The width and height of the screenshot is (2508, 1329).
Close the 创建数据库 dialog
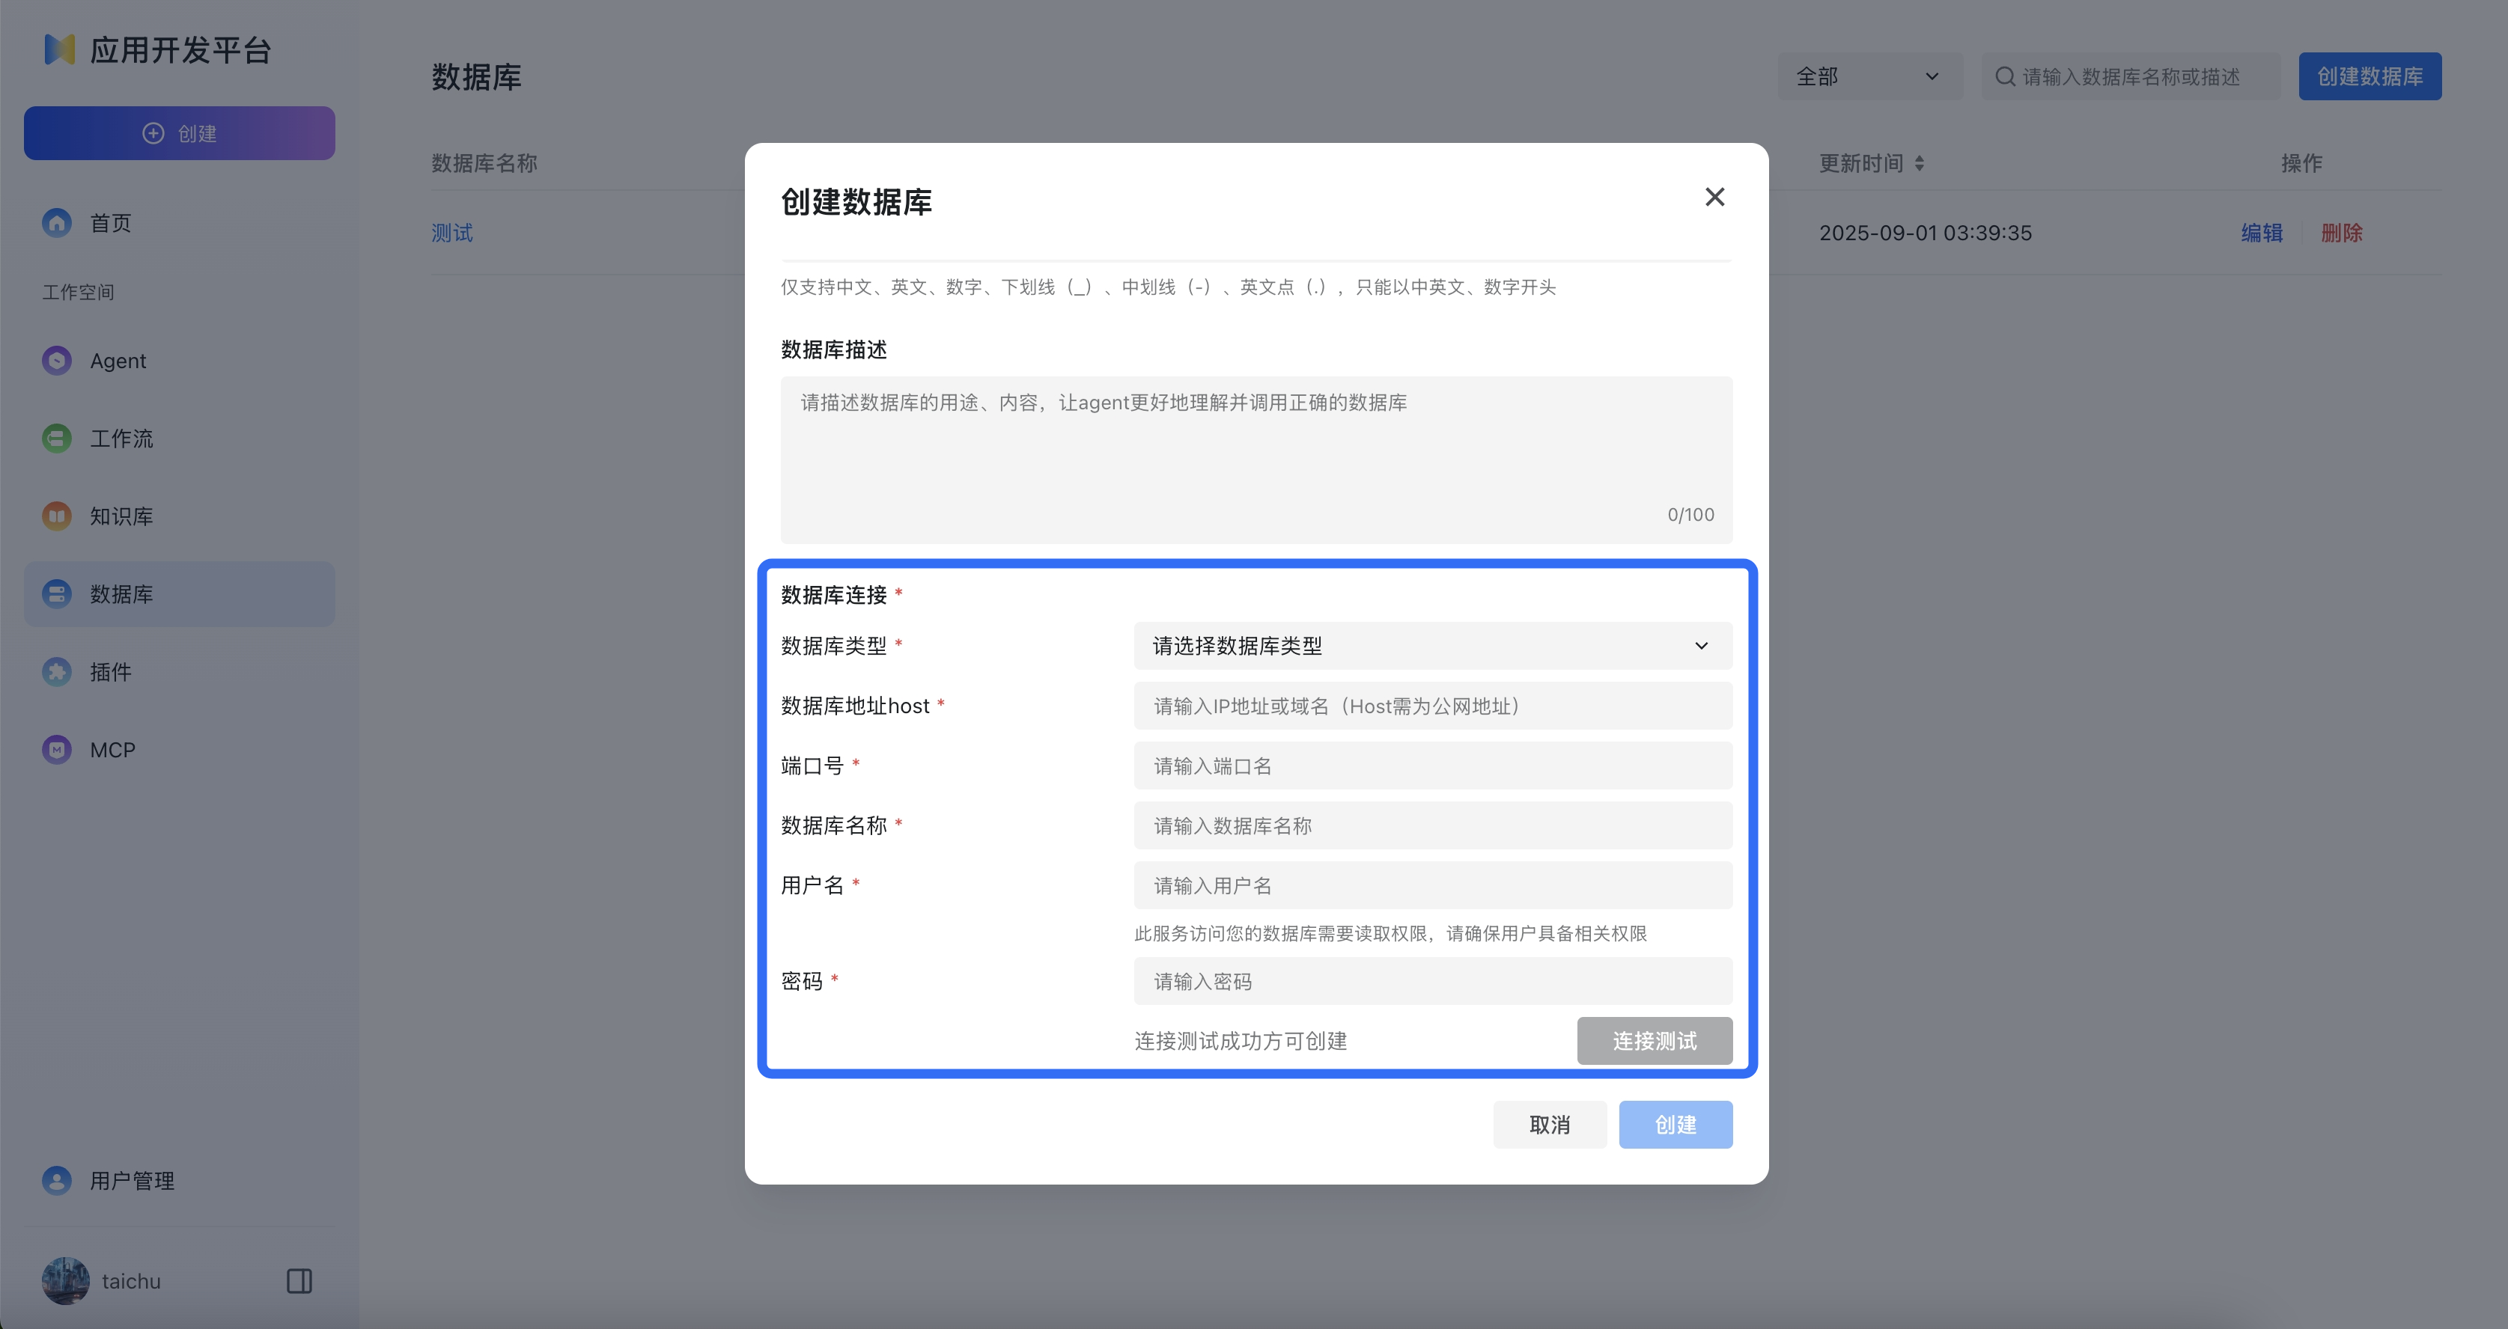[x=1714, y=197]
